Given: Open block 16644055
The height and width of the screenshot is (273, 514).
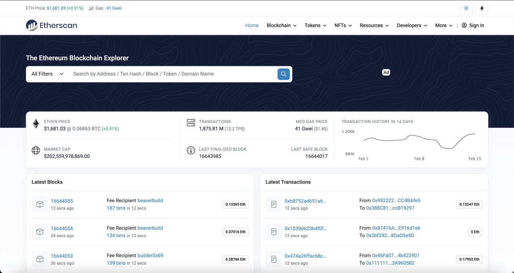Looking at the screenshot, I should (x=62, y=201).
